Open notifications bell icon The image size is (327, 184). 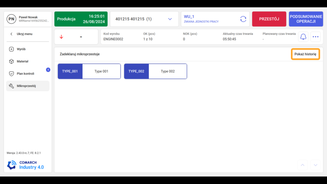[x=303, y=37]
